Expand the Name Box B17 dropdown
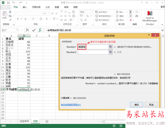Image resolution: width=165 pixels, height=128 pixels. coord(17,30)
